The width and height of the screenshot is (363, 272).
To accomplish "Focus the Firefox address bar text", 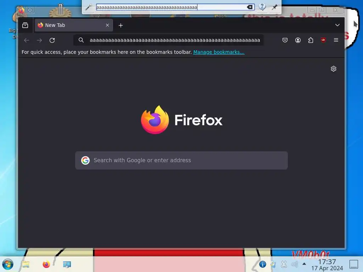I will click(175, 40).
